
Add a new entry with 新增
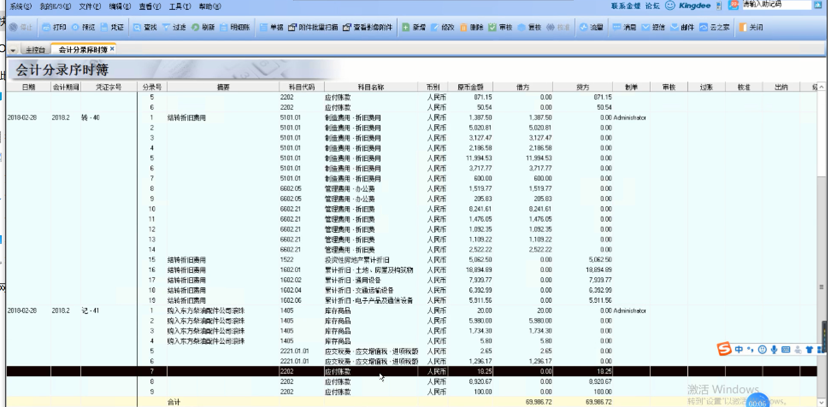point(406,27)
